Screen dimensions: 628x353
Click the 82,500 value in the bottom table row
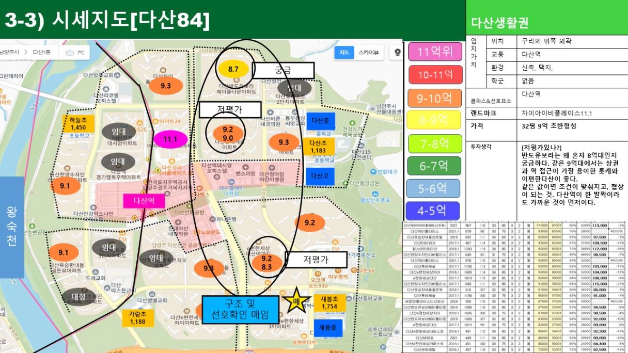coord(599,349)
